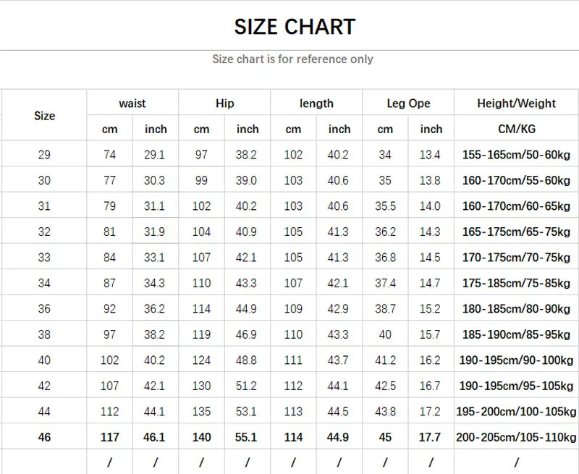Image resolution: width=579 pixels, height=474 pixels.
Task: Select size 29 in the Size column
Action: (44, 154)
